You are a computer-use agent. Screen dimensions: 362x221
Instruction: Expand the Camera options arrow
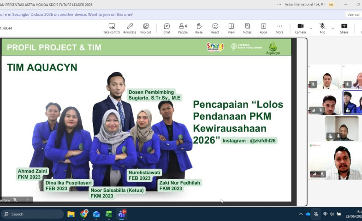(x=311, y=29)
